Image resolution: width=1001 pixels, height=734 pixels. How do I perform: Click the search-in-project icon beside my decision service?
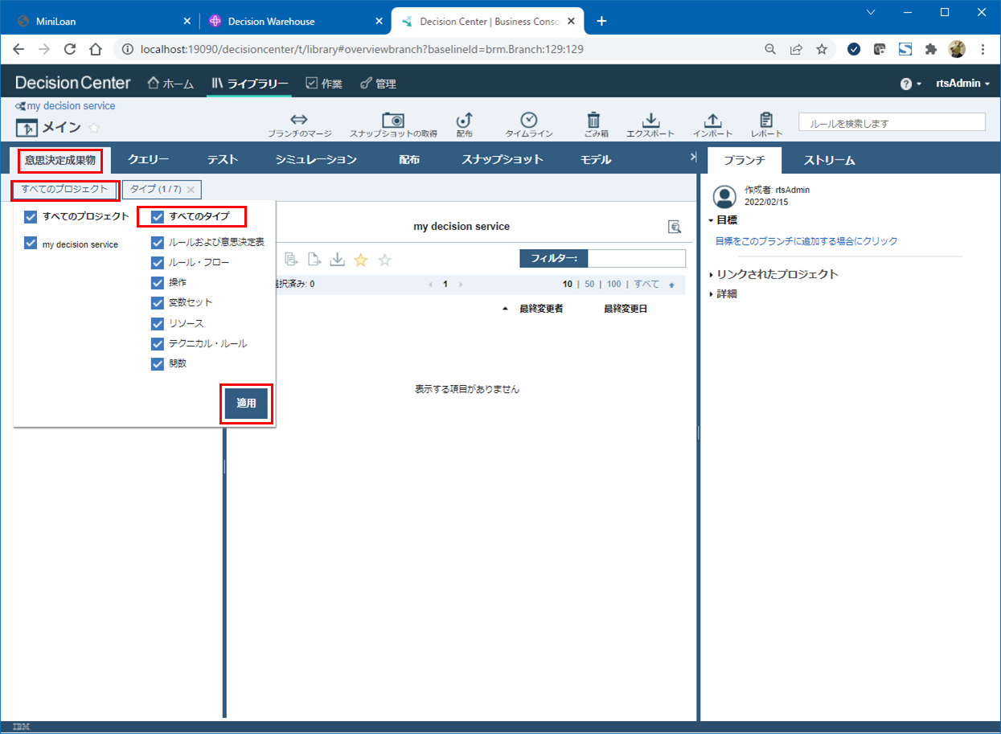coord(675,227)
